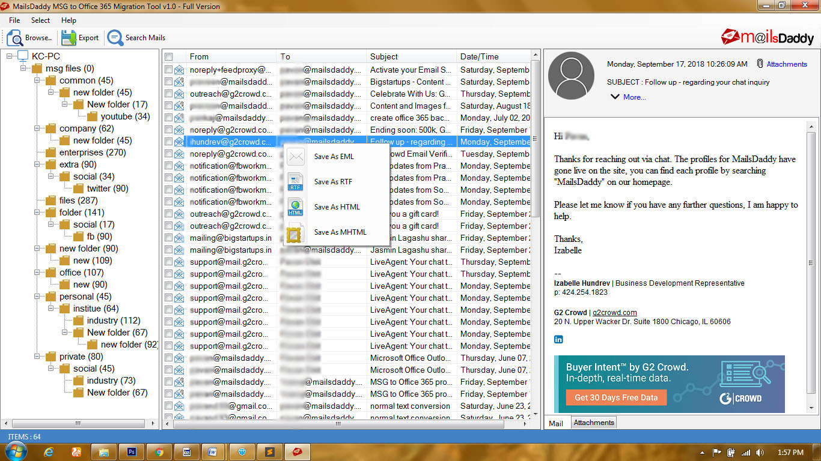This screenshot has width=821, height=461.
Task: Click the industry (112) folder icon
Action: coord(79,321)
